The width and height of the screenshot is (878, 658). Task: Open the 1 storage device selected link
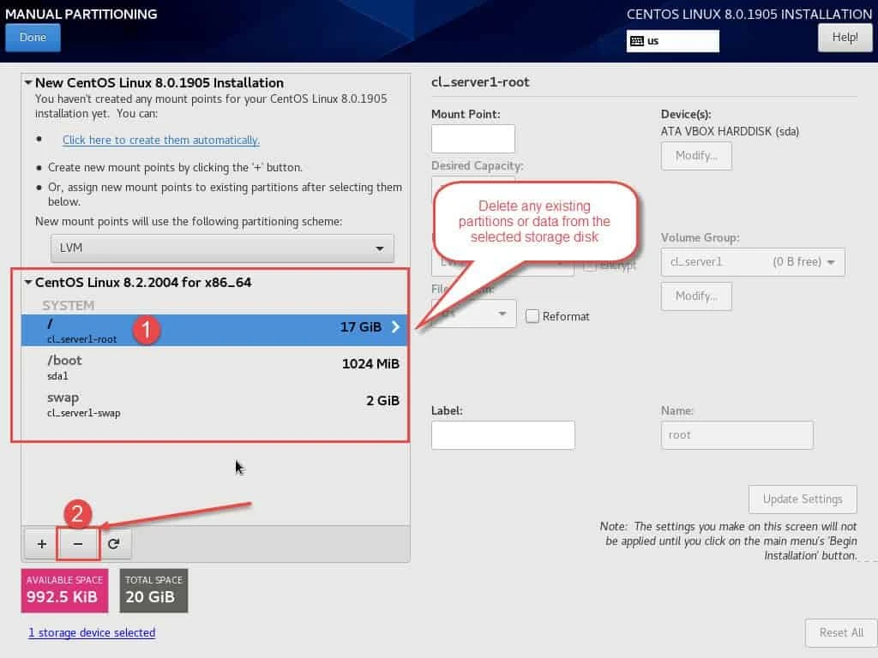pos(92,632)
